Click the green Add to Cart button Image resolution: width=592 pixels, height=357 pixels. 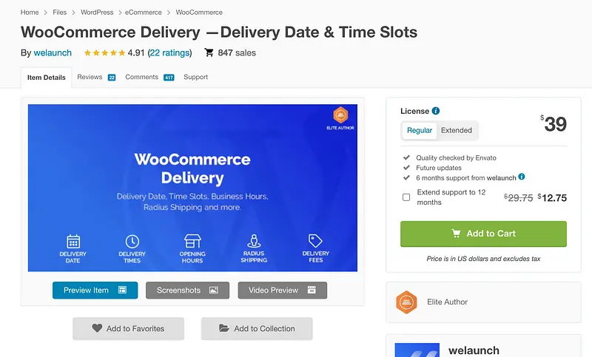click(483, 234)
